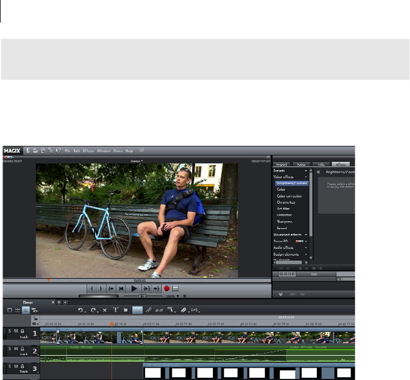Screen dimensions: 410x380
Task: Mute track 1 with M button
Action: pyautogui.click(x=16, y=331)
